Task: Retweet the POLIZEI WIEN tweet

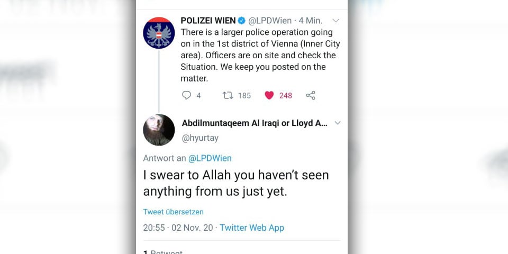Action: (x=228, y=95)
